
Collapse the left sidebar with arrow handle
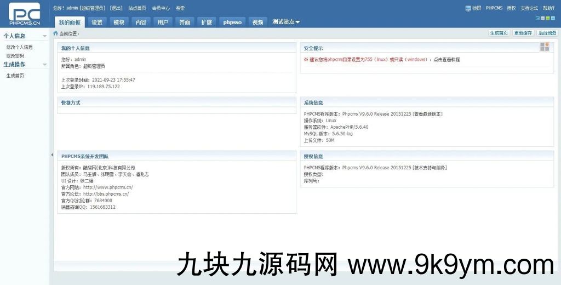(51, 155)
